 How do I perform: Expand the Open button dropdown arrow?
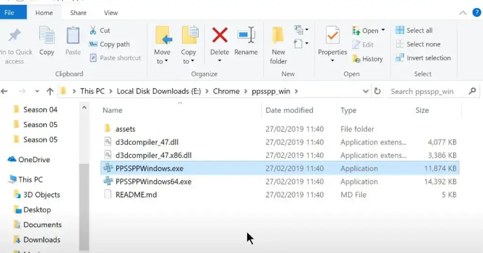(x=383, y=30)
